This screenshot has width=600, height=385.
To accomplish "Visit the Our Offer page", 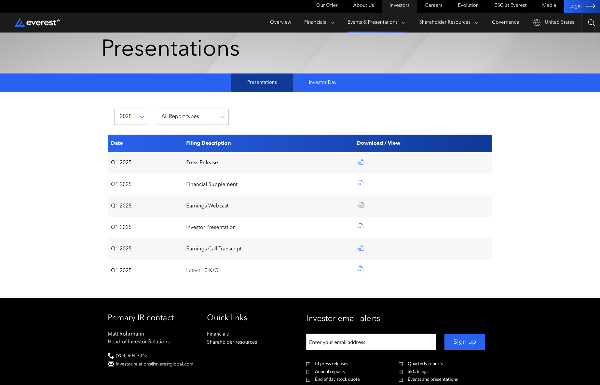I will [x=327, y=5].
